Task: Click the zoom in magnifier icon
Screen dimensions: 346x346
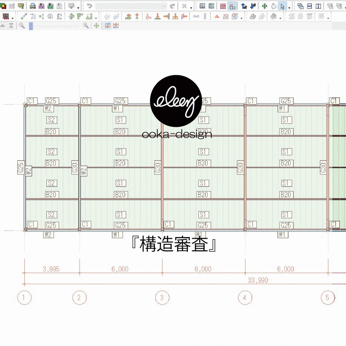Action: click(85, 26)
